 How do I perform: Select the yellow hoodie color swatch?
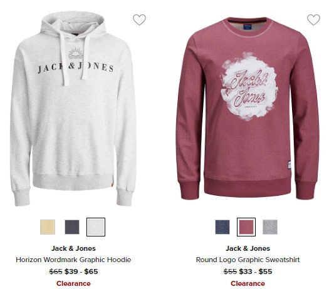(48, 227)
